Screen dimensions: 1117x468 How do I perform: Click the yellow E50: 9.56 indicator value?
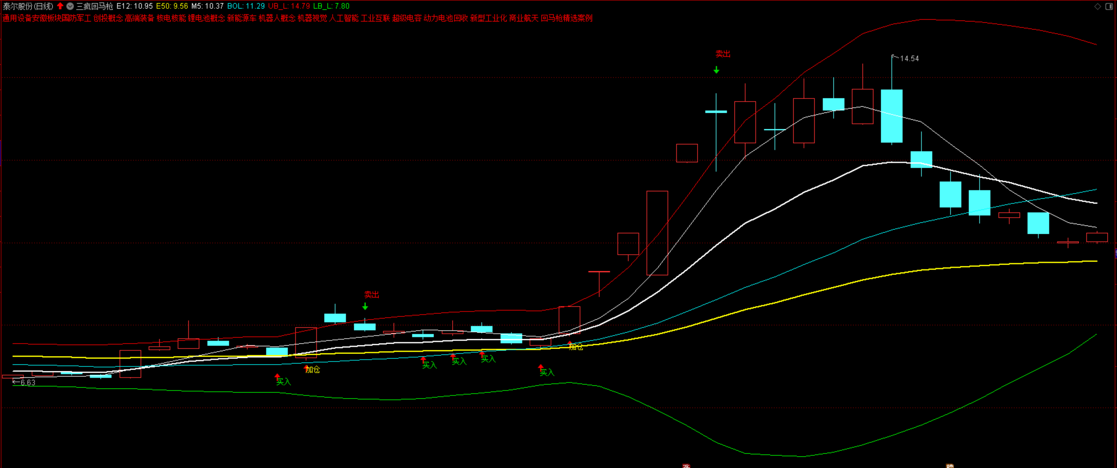pos(172,6)
